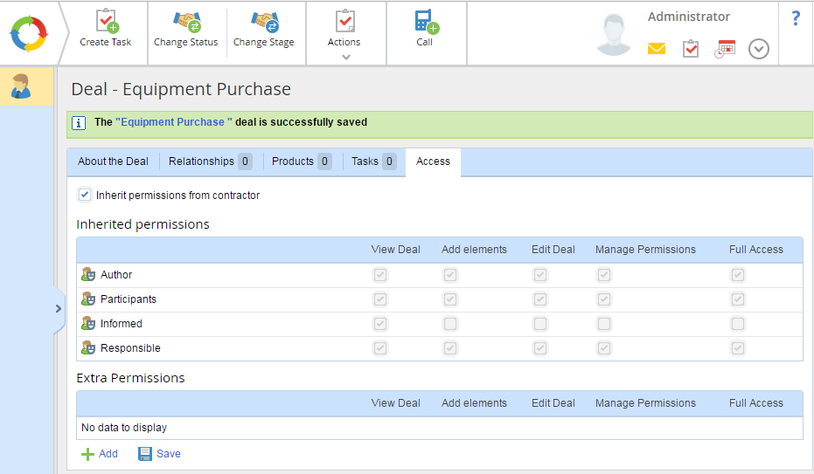Image resolution: width=814 pixels, height=474 pixels.
Task: Switch to About the Deal tab
Action: tap(113, 161)
